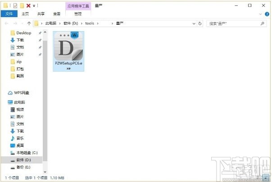
Task: Select the 应用程序工具 contextual tab
Action: coord(78,6)
